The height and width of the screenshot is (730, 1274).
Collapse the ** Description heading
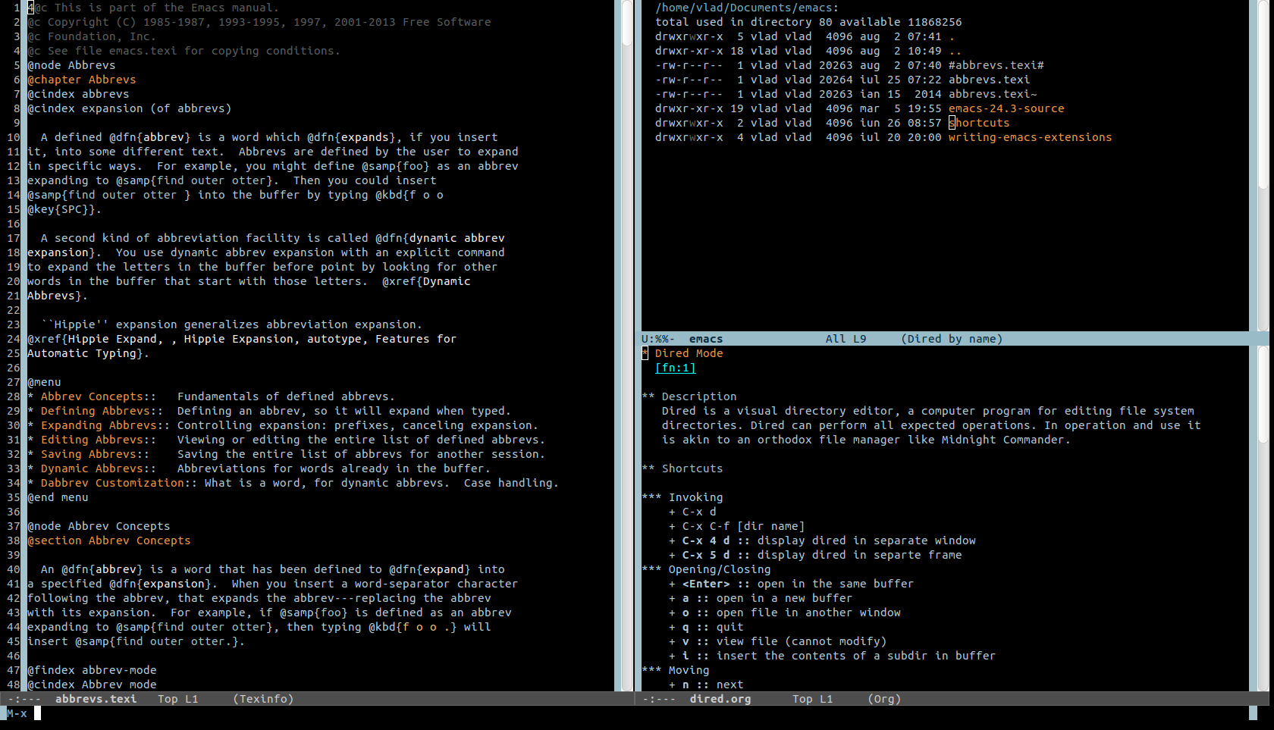(x=689, y=396)
